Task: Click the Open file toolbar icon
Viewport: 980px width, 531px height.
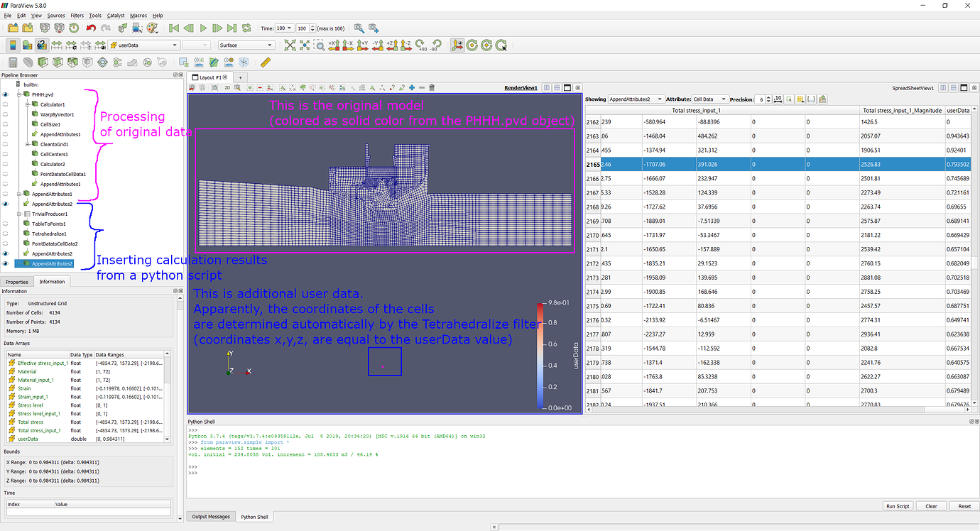Action: click(x=13, y=28)
